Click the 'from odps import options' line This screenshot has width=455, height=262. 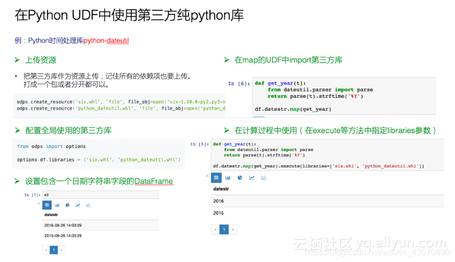click(51, 147)
